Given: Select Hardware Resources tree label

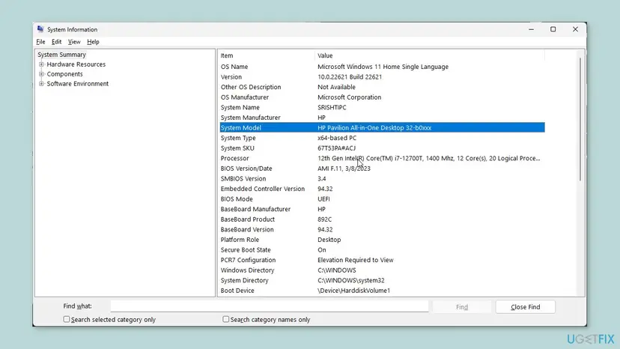Looking at the screenshot, I should pyautogui.click(x=76, y=64).
